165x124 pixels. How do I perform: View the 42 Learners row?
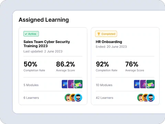125,98
